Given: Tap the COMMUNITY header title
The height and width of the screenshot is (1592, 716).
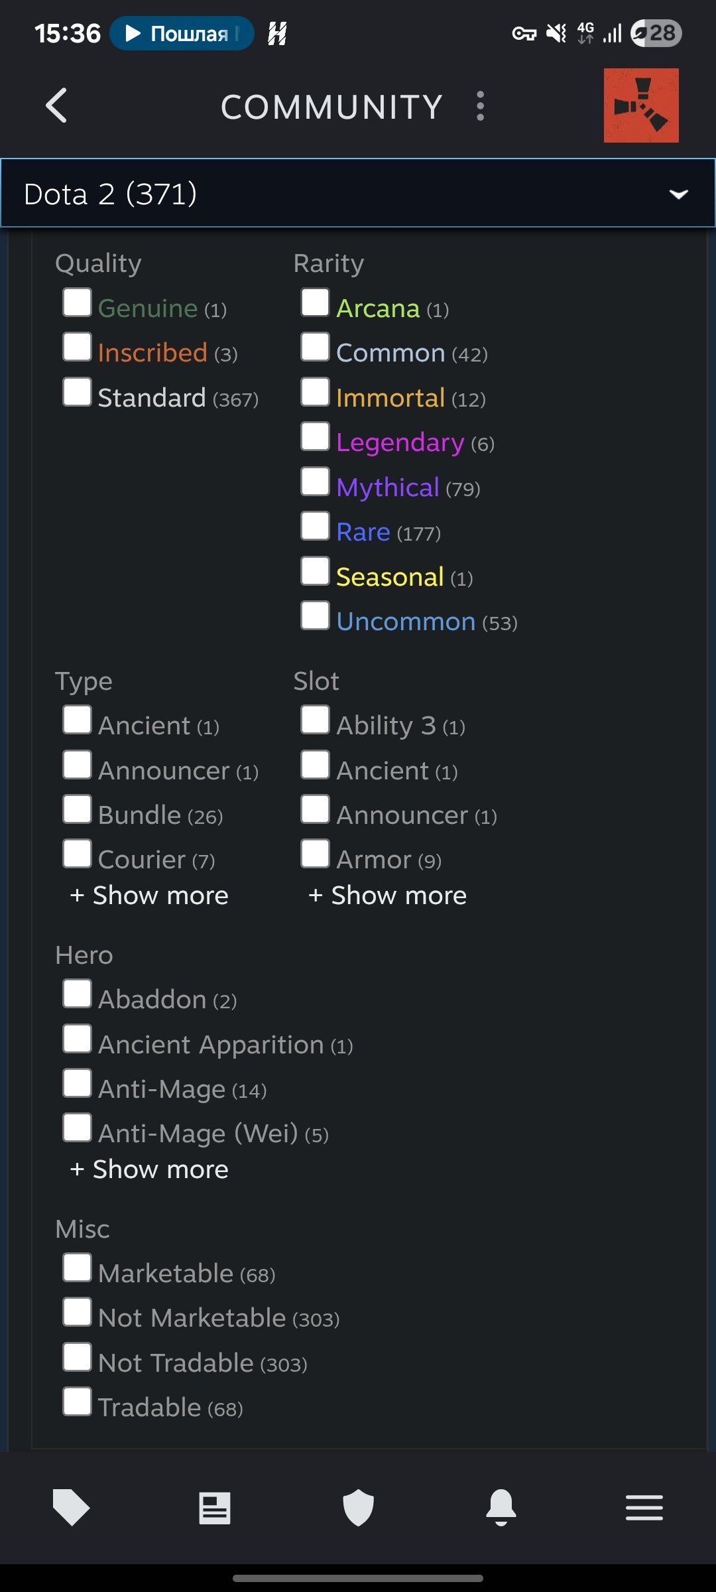Looking at the screenshot, I should tap(331, 107).
